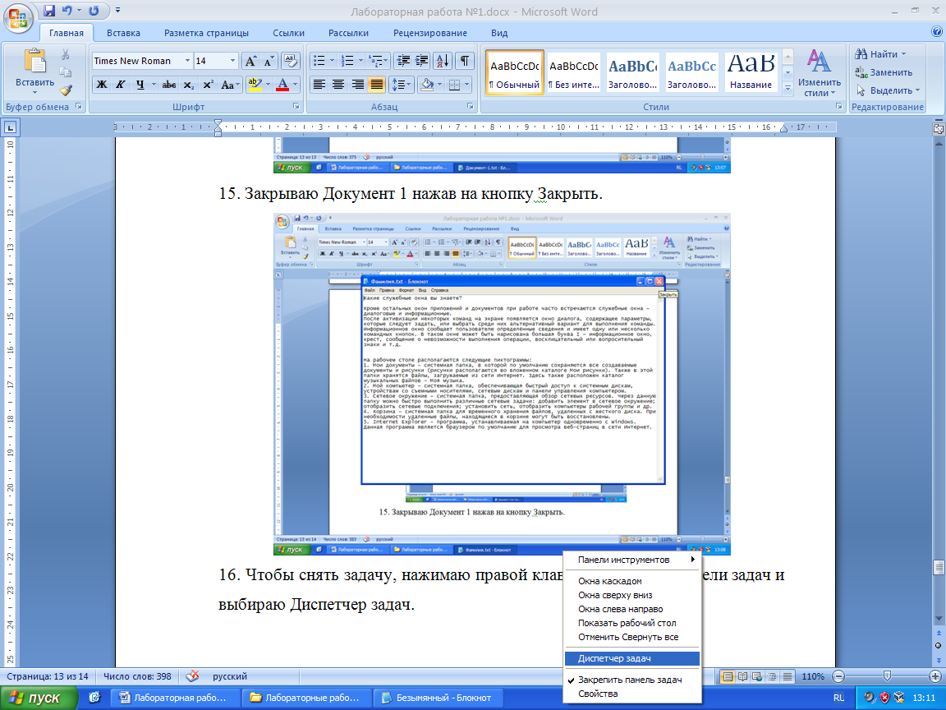Choose Показать рабочий стол menu item
This screenshot has height=710, width=946.
click(x=632, y=622)
